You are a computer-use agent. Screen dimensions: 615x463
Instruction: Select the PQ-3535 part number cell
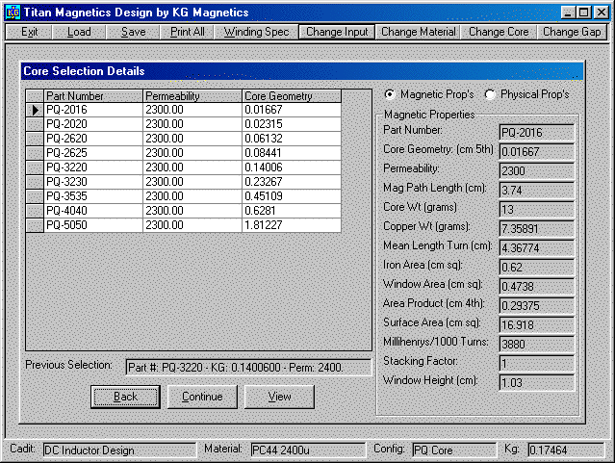[x=93, y=196]
